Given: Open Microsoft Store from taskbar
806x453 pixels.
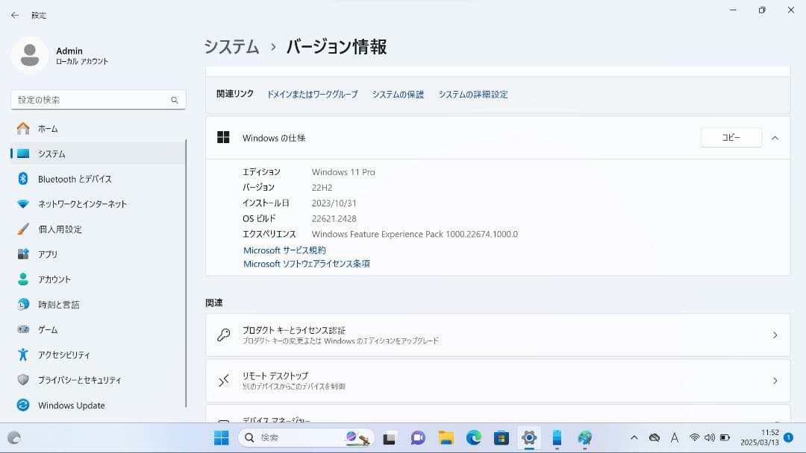Looking at the screenshot, I should [x=502, y=438].
